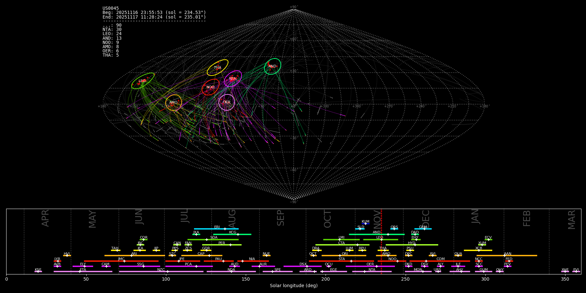Click the pink OER radiant ellipse on sky map

(x=227, y=102)
